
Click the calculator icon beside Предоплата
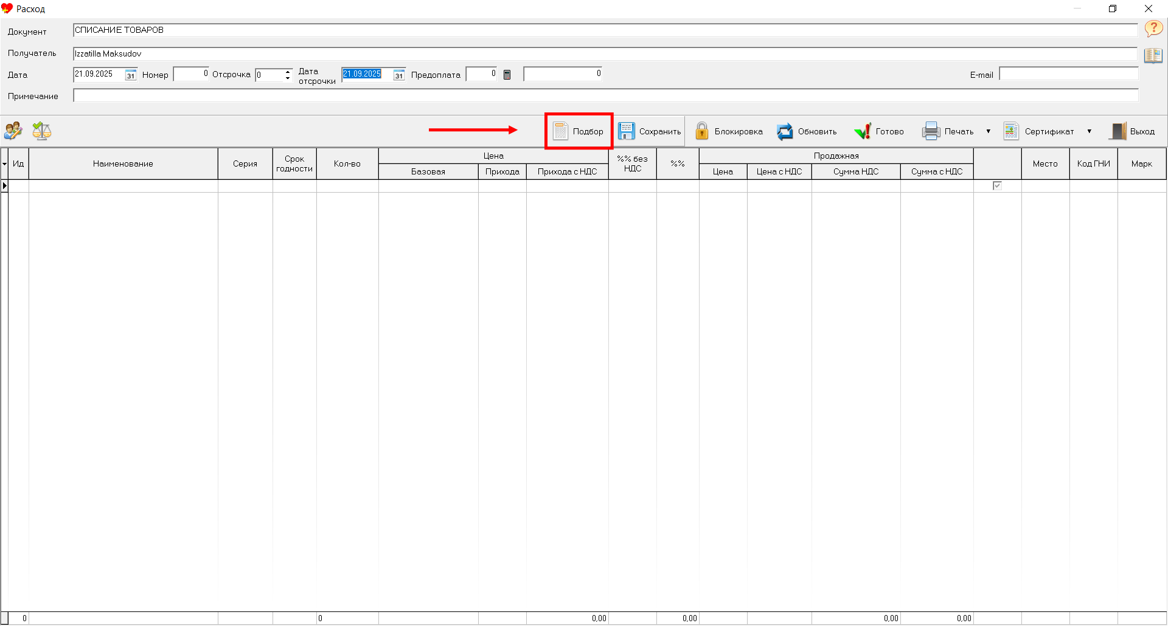click(507, 75)
